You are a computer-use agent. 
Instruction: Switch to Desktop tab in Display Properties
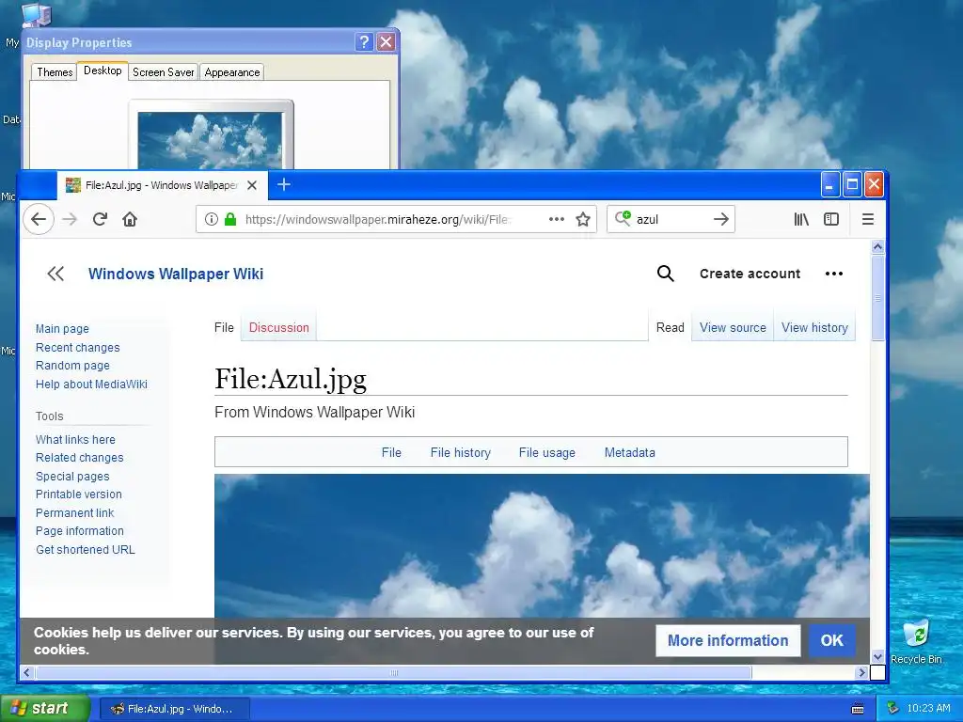(103, 71)
